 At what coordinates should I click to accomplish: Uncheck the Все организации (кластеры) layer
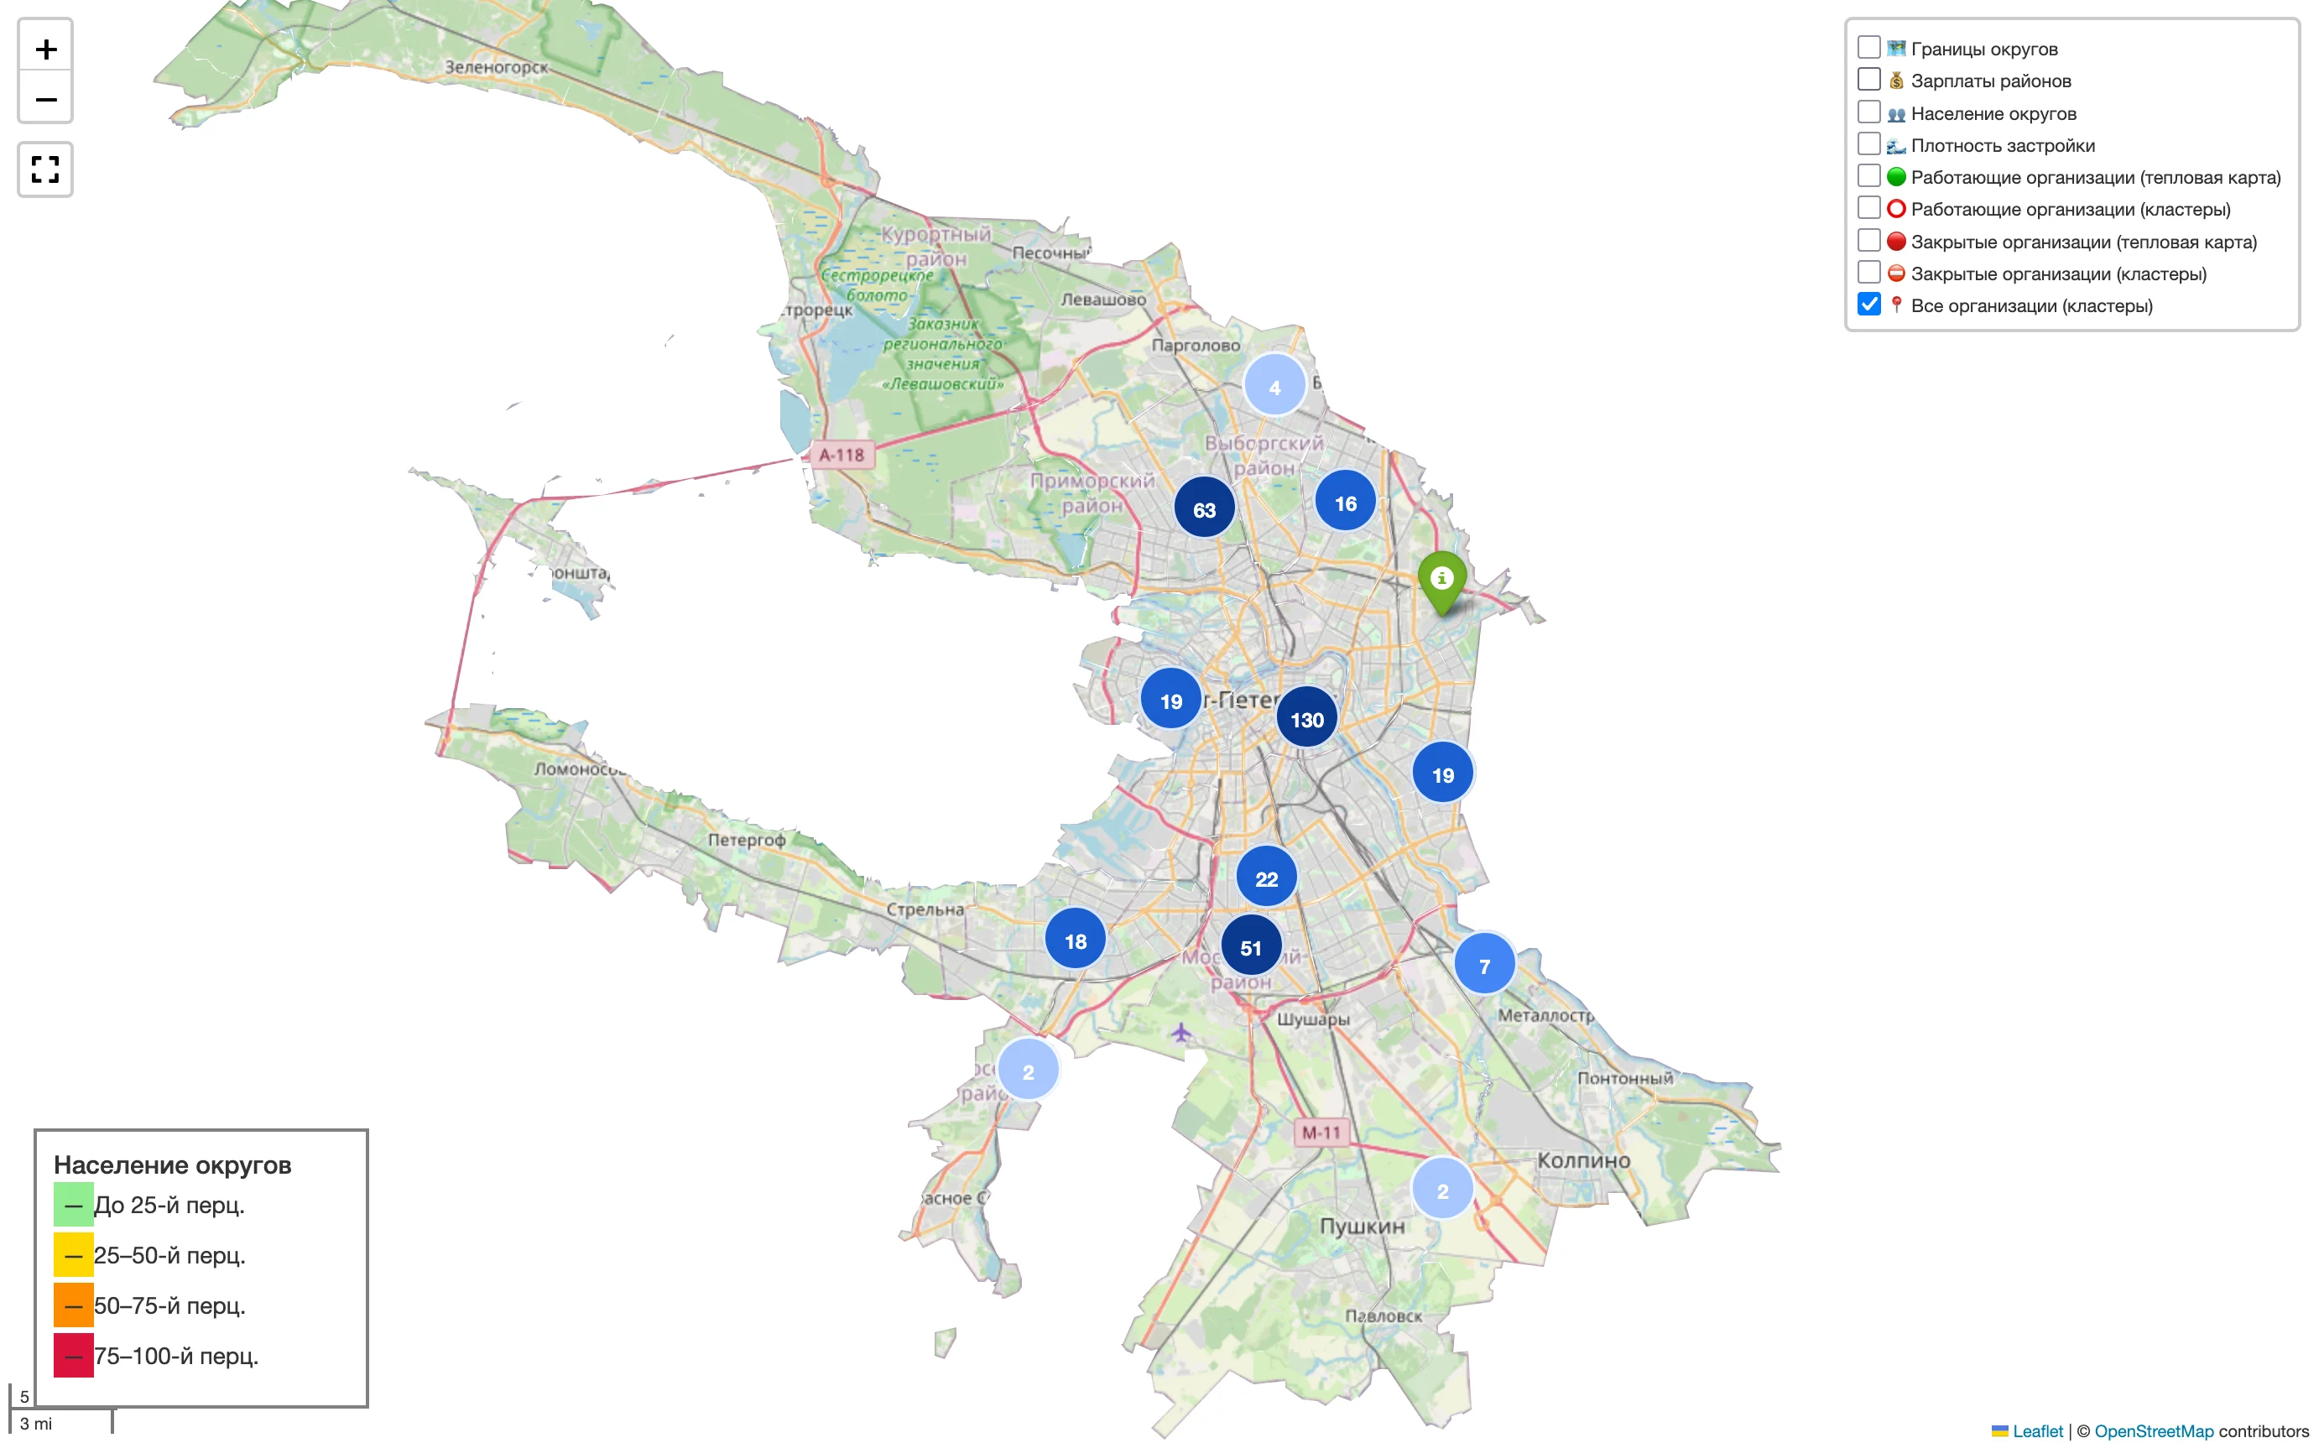(1868, 305)
